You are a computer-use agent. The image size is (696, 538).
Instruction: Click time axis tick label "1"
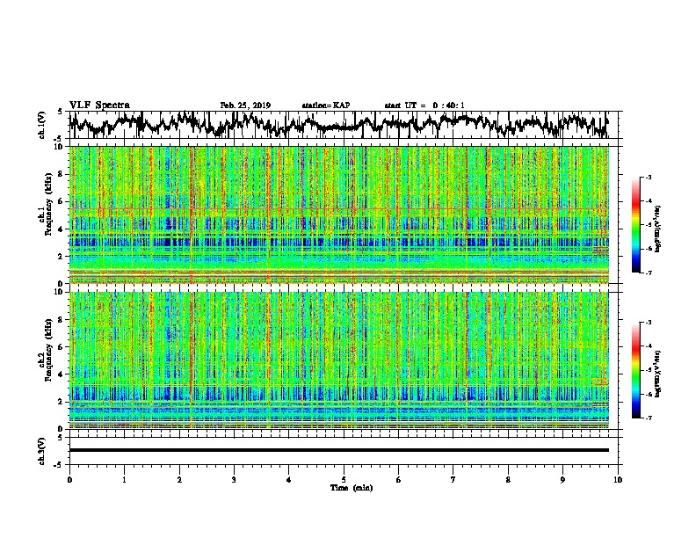125,480
